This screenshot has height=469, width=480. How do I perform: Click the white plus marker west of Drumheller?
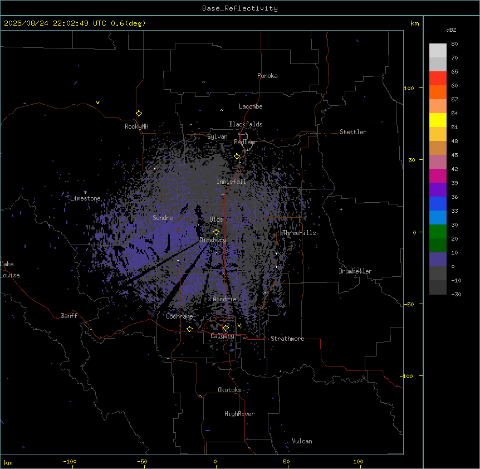[341, 209]
